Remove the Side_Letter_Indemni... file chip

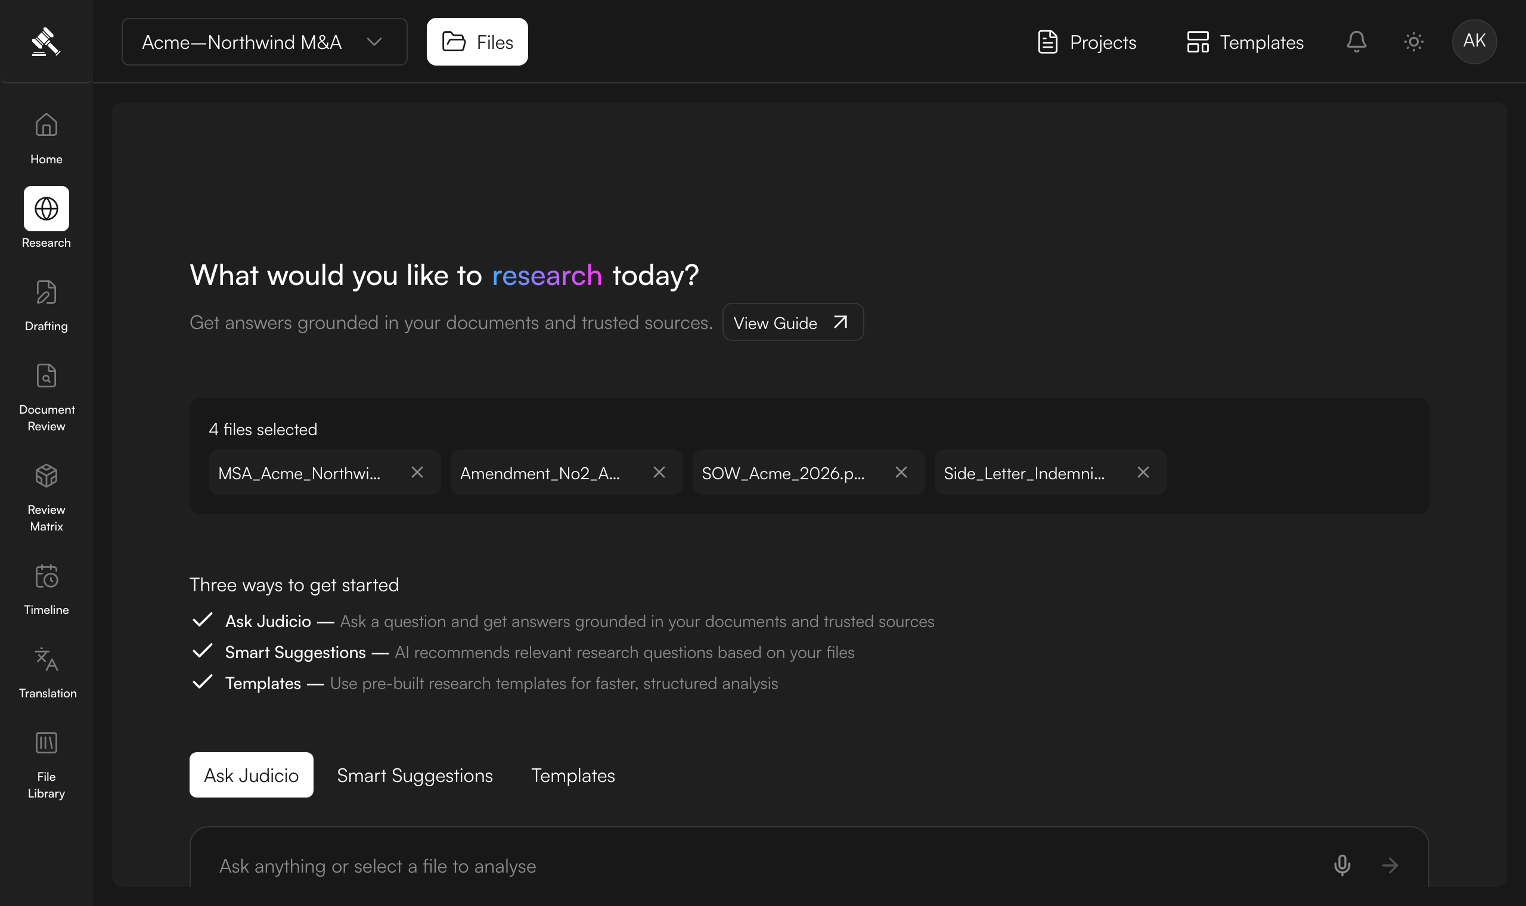1143,473
